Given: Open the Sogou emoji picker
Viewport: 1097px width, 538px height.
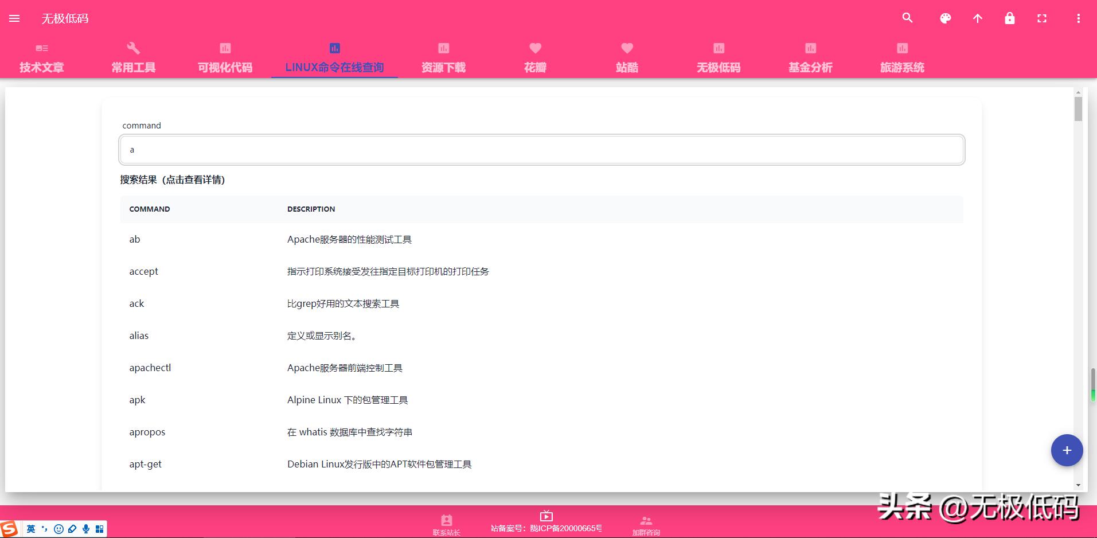Looking at the screenshot, I should [x=58, y=528].
